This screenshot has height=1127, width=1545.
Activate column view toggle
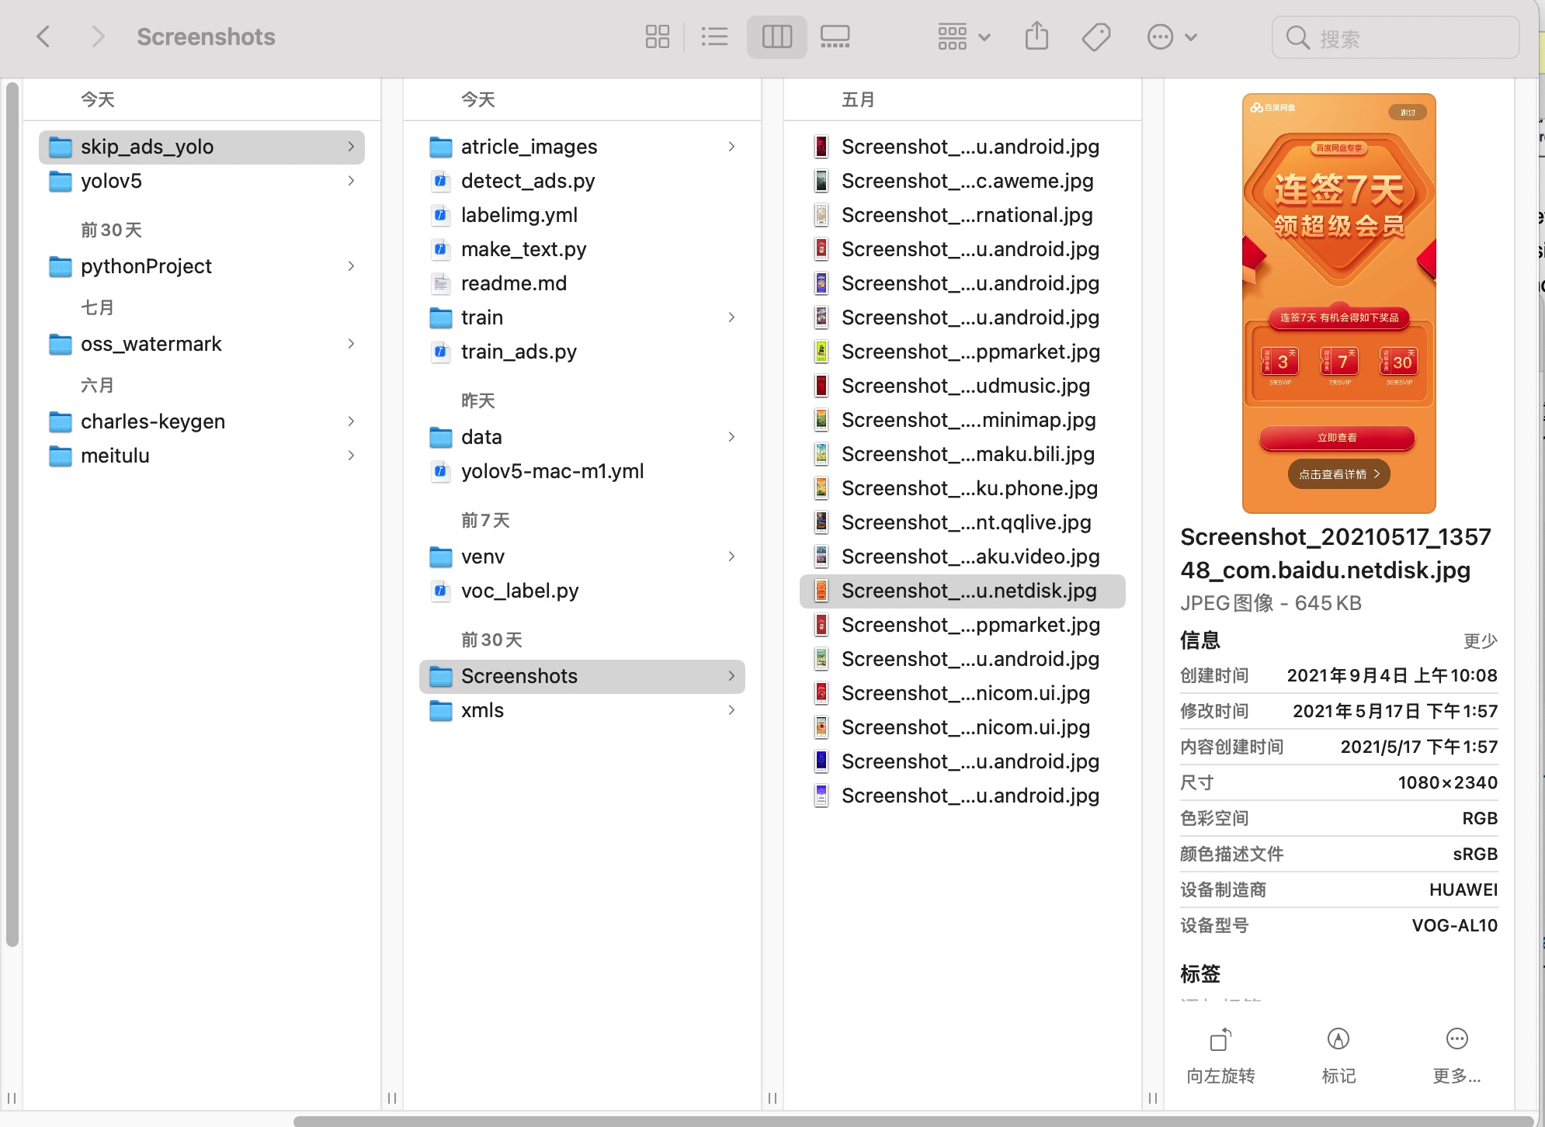[x=776, y=36]
